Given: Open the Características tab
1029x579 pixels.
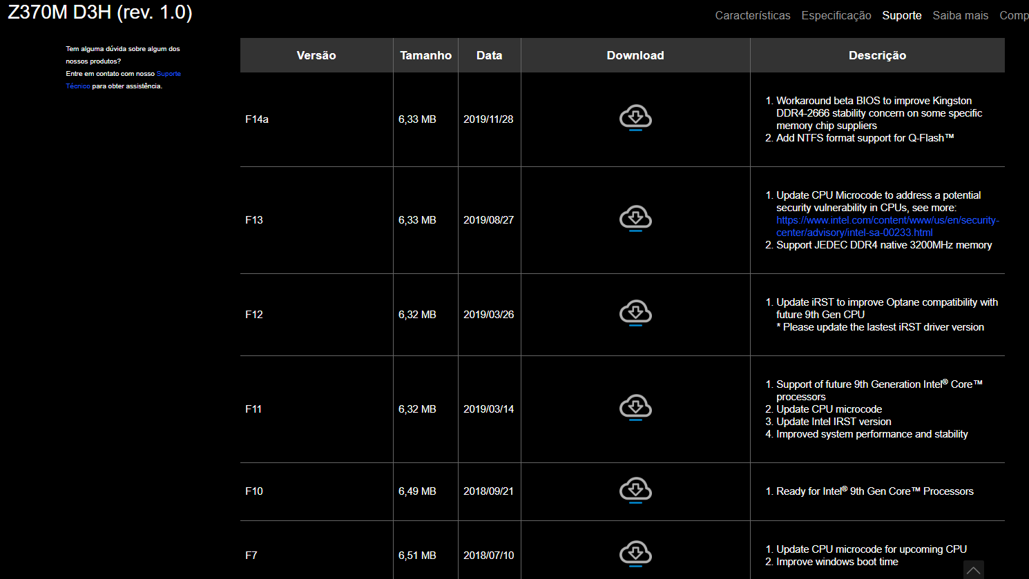Looking at the screenshot, I should click(753, 15).
